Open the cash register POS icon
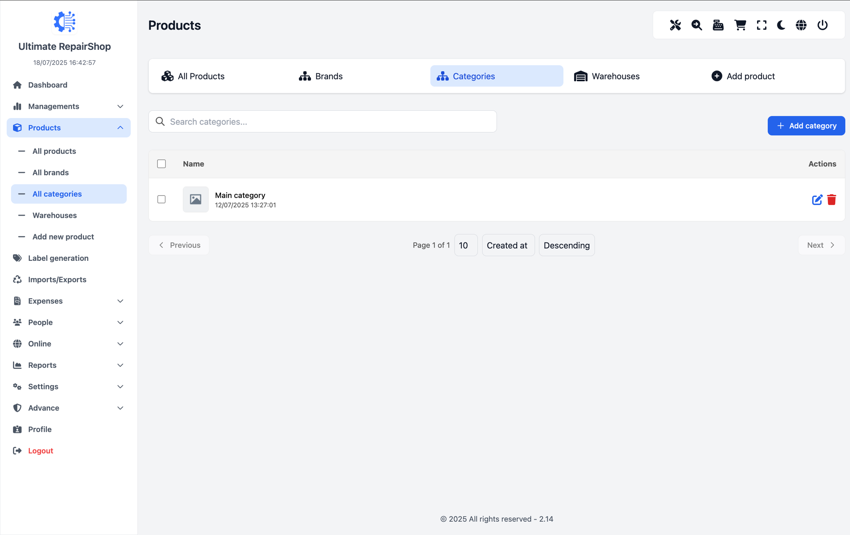The width and height of the screenshot is (850, 535). point(718,25)
